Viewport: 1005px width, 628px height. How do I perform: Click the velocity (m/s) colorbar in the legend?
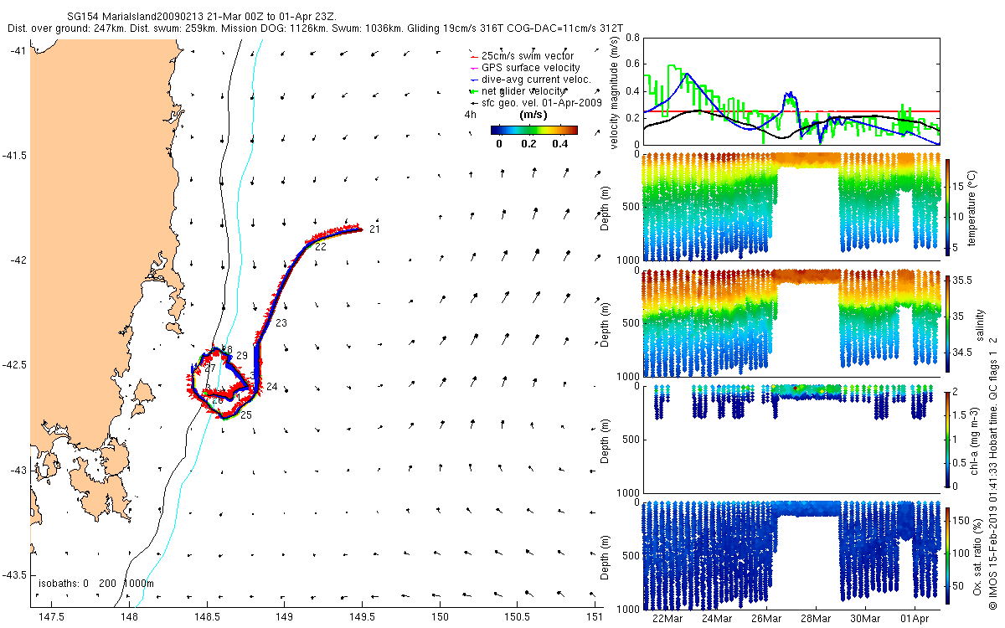(x=533, y=130)
